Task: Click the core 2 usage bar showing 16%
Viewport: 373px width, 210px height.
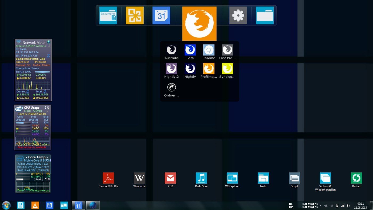Action: coord(23,128)
